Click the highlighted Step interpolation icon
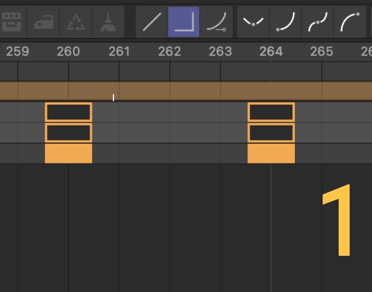The height and width of the screenshot is (292, 372). click(184, 22)
